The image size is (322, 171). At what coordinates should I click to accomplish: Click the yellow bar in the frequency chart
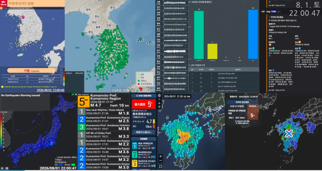[212, 51]
